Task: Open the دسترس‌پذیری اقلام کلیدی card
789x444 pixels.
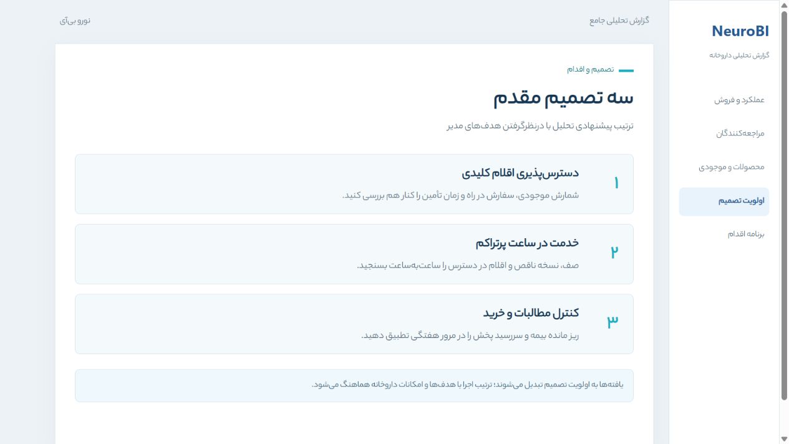Action: (x=354, y=184)
